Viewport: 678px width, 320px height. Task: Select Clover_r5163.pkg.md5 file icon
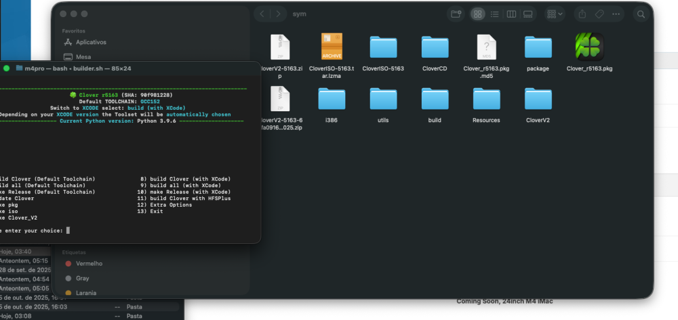[x=486, y=47]
